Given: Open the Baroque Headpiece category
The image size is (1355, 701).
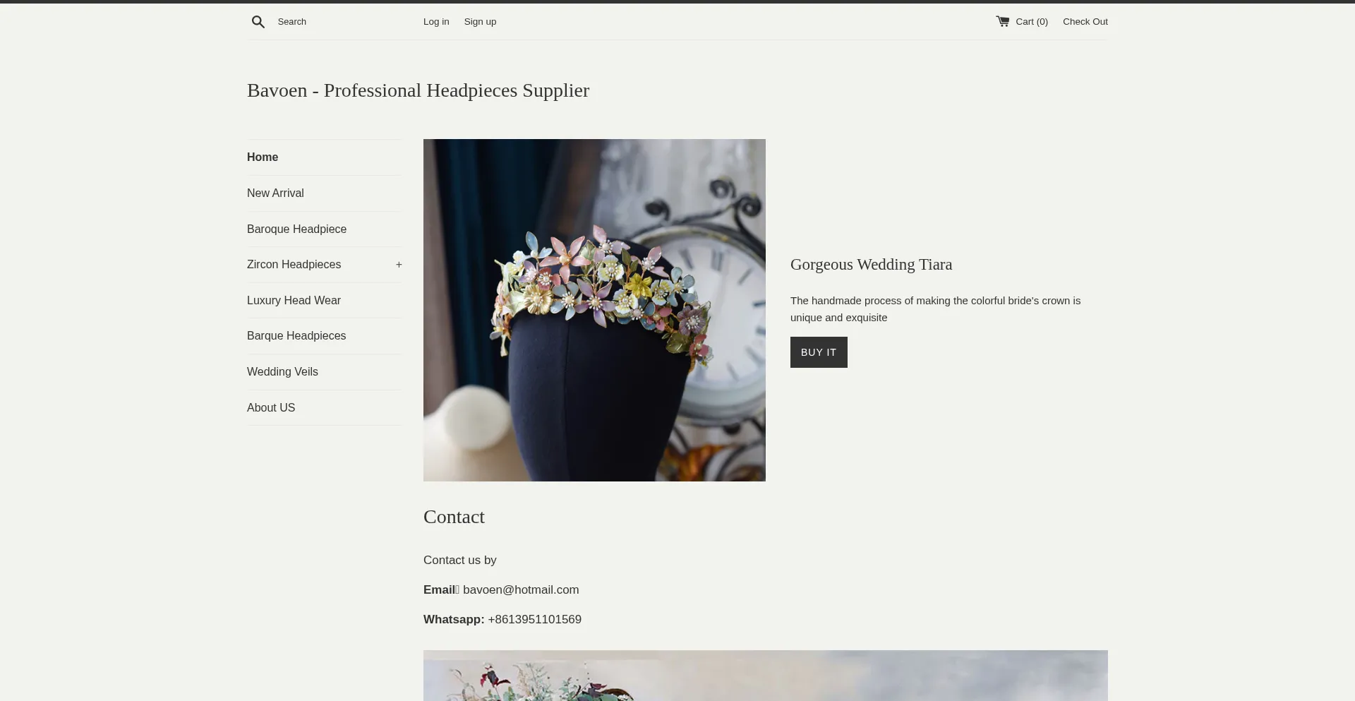Looking at the screenshot, I should click(x=296, y=229).
